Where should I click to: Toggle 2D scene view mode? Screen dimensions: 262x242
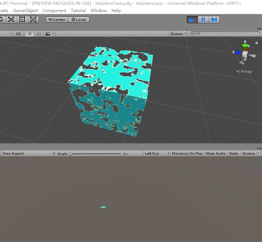click(x=19, y=34)
